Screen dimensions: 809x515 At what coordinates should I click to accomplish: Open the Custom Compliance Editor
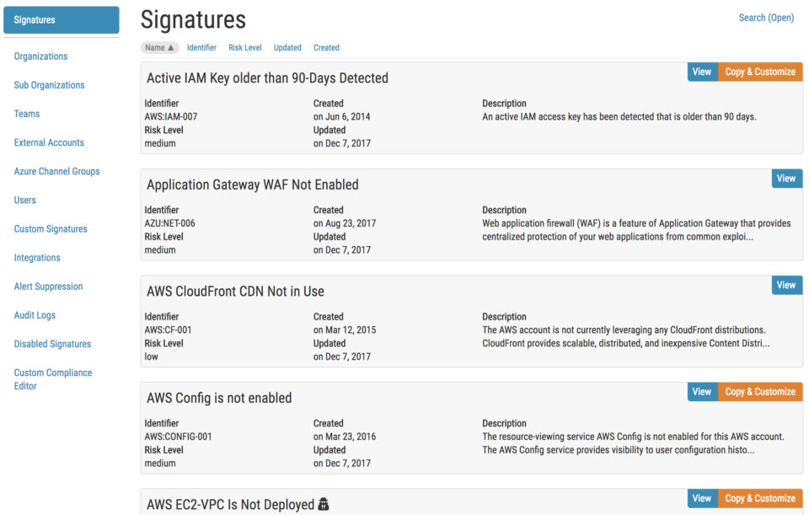53,379
